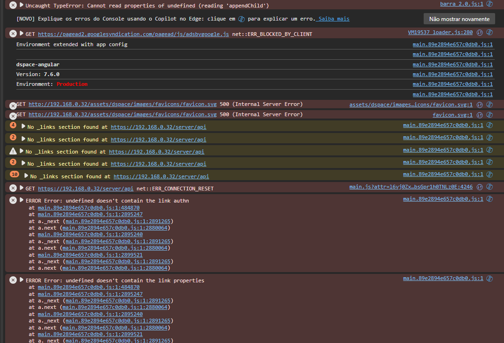
Task: Expand the warning repeated 10 times
Action: [26, 176]
